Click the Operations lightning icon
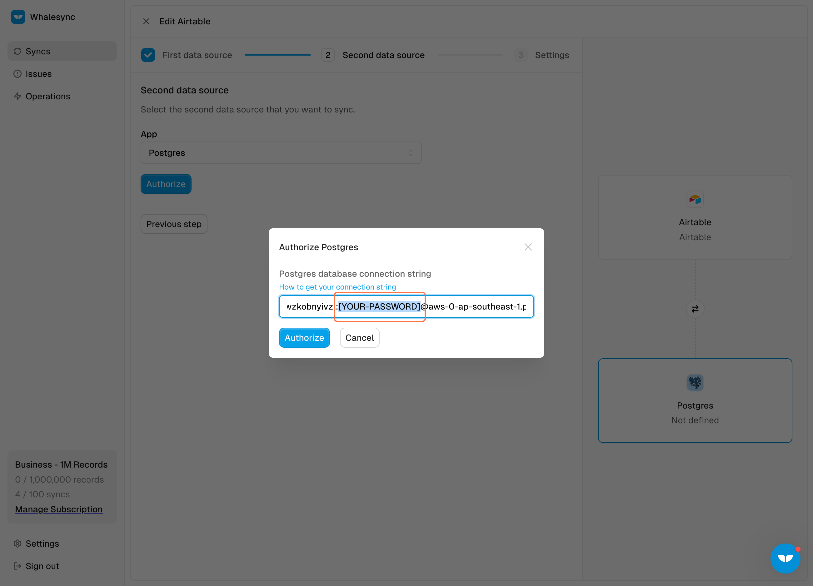 click(17, 97)
